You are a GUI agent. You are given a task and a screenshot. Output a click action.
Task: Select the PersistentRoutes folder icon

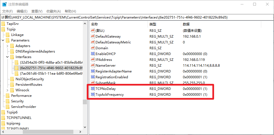coord(12,85)
